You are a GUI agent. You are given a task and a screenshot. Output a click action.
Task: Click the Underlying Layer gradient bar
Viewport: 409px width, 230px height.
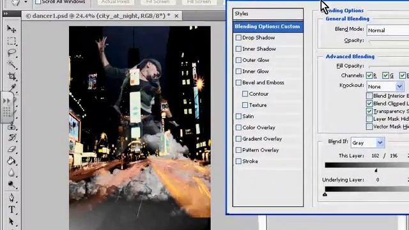tap(367, 189)
